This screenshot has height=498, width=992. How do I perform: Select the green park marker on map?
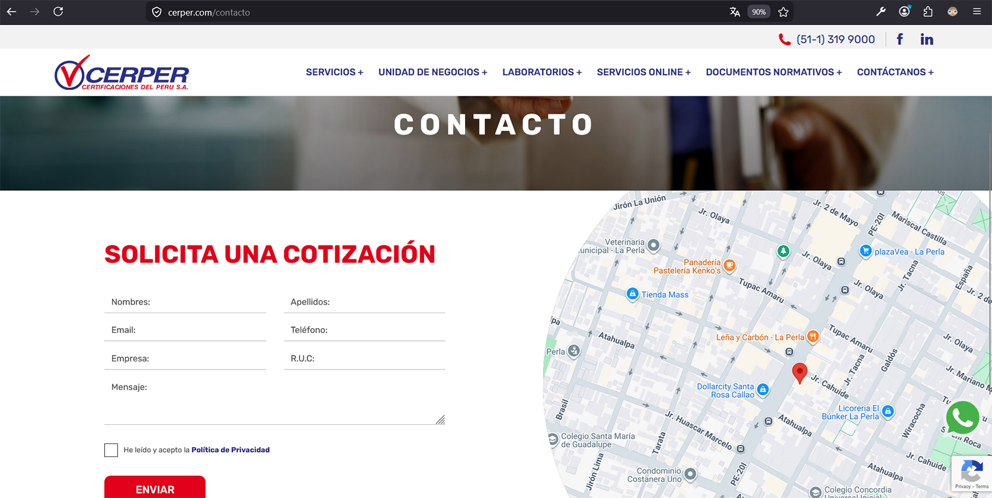pos(784,251)
